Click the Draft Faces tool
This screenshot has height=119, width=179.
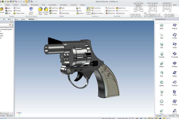tap(54, 8)
